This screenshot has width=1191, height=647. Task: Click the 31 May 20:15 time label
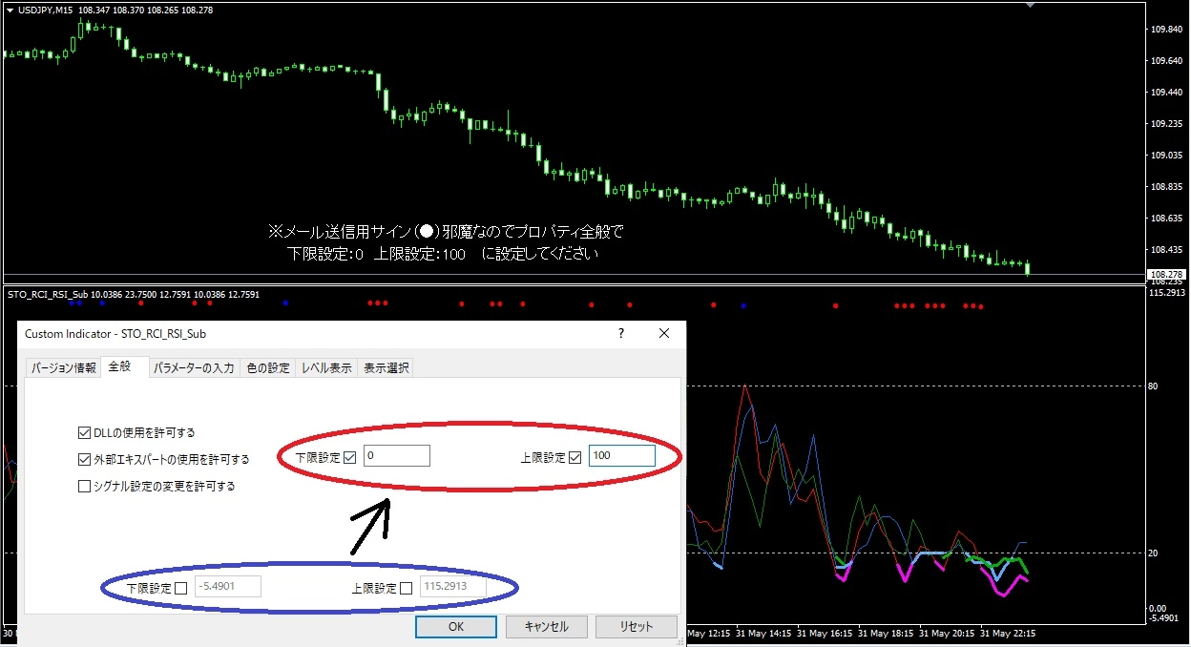[947, 634]
